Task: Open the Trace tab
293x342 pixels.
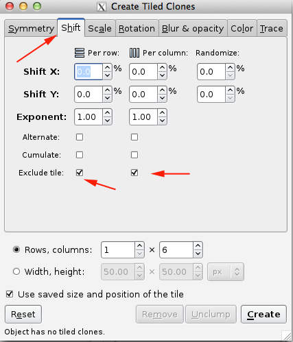Action: click(x=272, y=29)
